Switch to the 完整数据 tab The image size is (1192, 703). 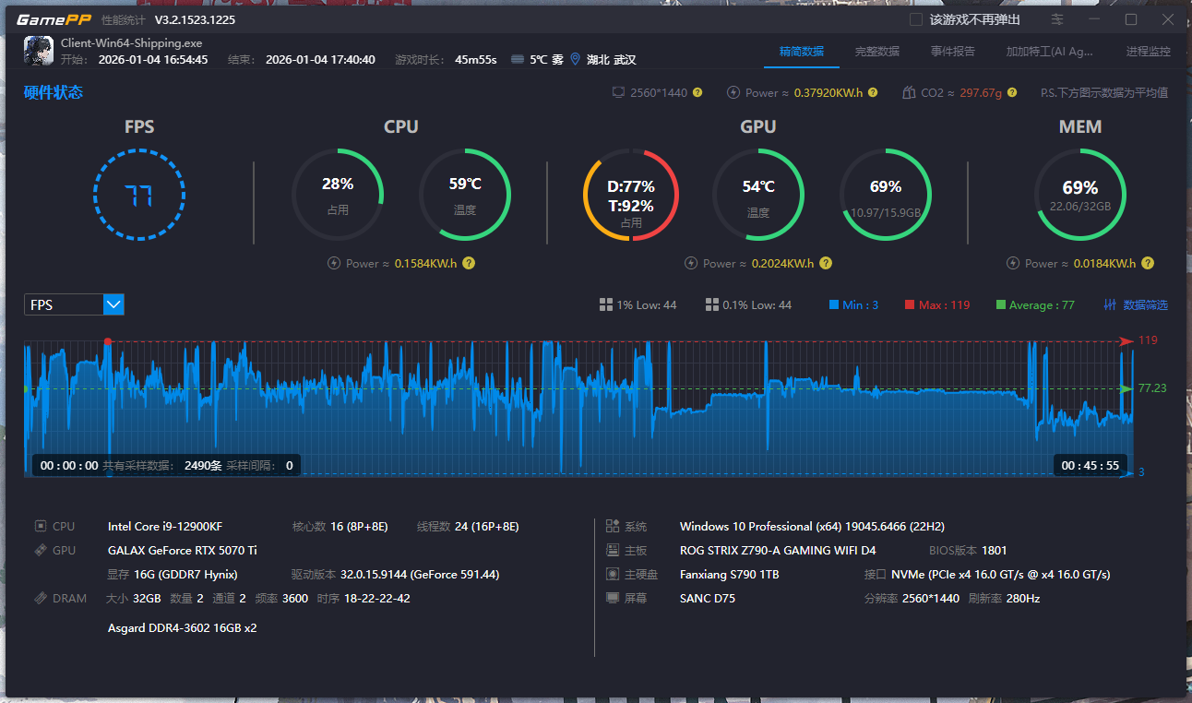(876, 52)
